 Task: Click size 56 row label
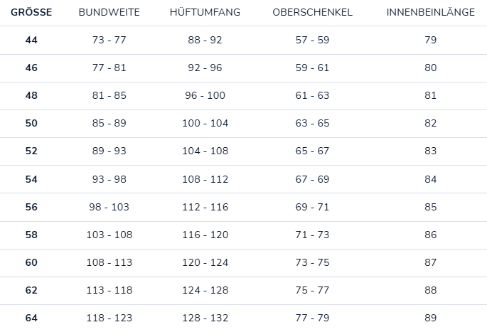tap(31, 207)
